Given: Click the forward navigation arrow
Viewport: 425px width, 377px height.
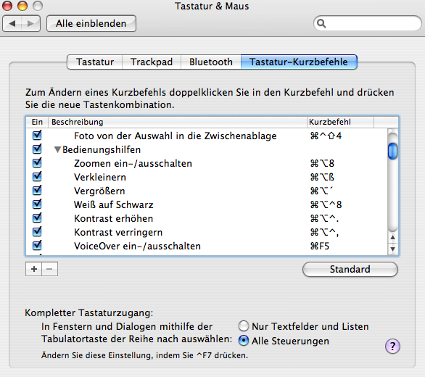Looking at the screenshot, I should 30,24.
